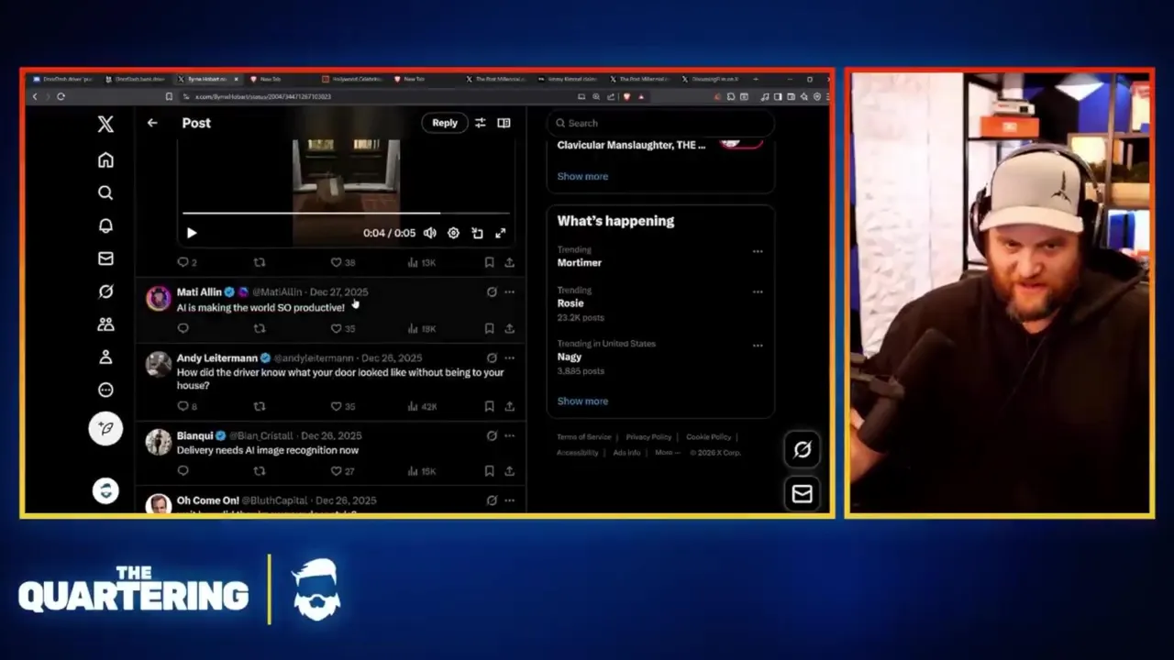This screenshot has height=660, width=1174.
Task: Reply to the main post showing 2 replies
Action: click(187, 262)
